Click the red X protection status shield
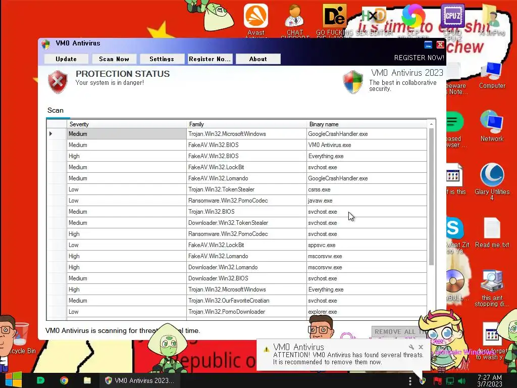 pos(58,82)
